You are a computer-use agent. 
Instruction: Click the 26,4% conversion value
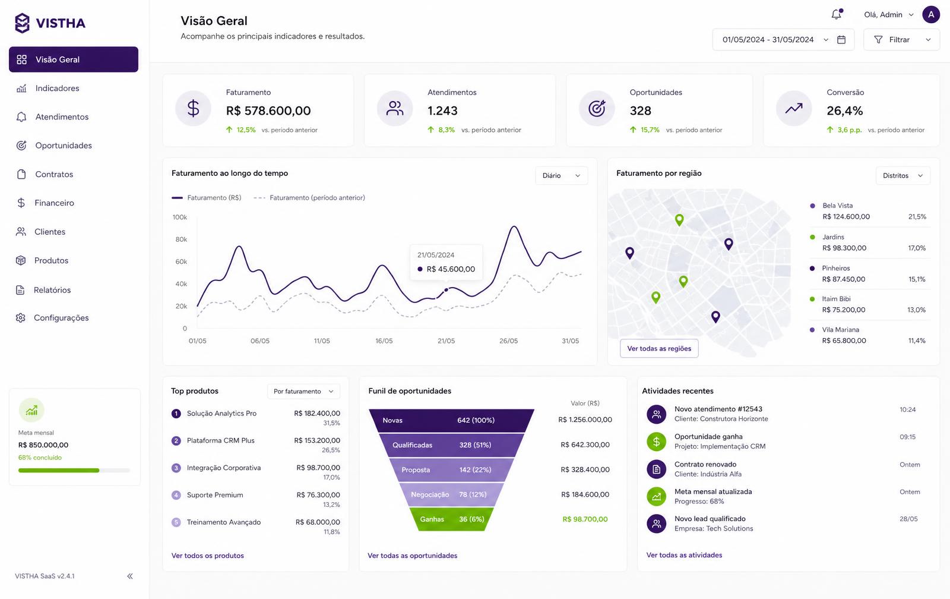coord(845,111)
